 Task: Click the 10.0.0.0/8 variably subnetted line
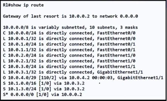tap(70, 27)
